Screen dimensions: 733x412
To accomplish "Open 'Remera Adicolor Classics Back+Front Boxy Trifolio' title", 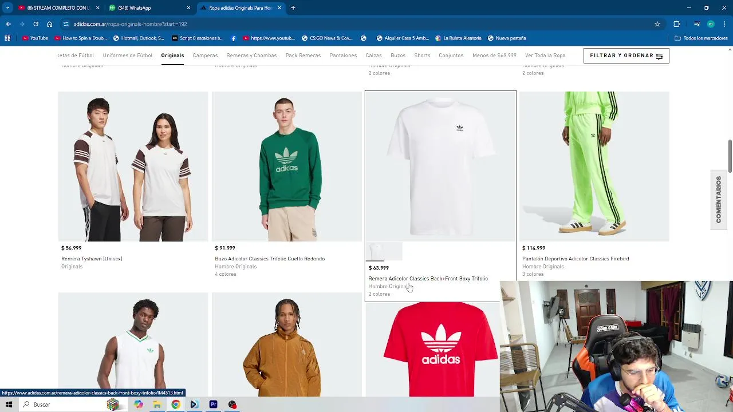I will 428,279.
